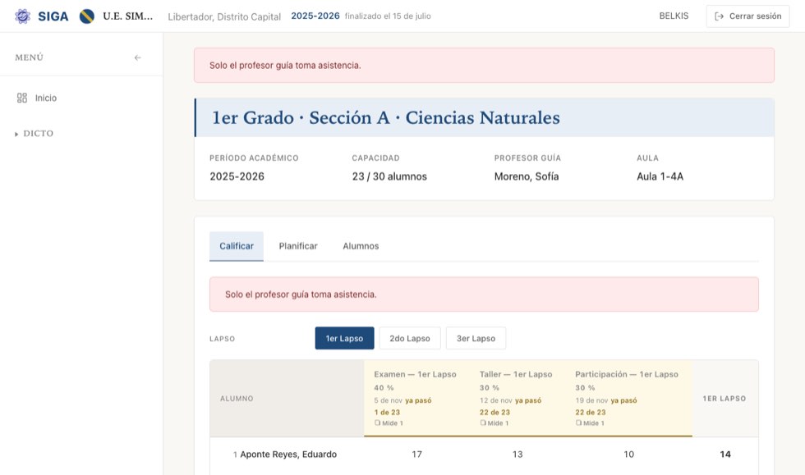This screenshot has height=475, width=805.
Task: Click the Participación — 1er Lapso column header
Action: [x=627, y=374]
